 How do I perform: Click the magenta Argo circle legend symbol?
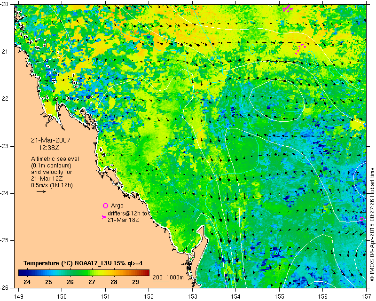pyautogui.click(x=105, y=206)
